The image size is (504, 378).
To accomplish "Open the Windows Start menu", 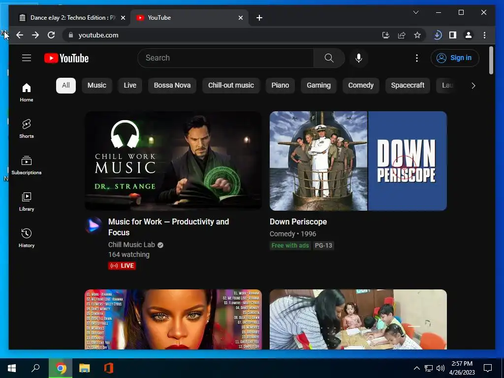I will pyautogui.click(x=12, y=368).
